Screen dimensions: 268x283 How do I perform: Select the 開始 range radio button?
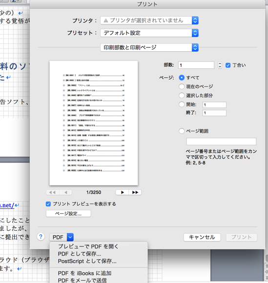pyautogui.click(x=182, y=104)
